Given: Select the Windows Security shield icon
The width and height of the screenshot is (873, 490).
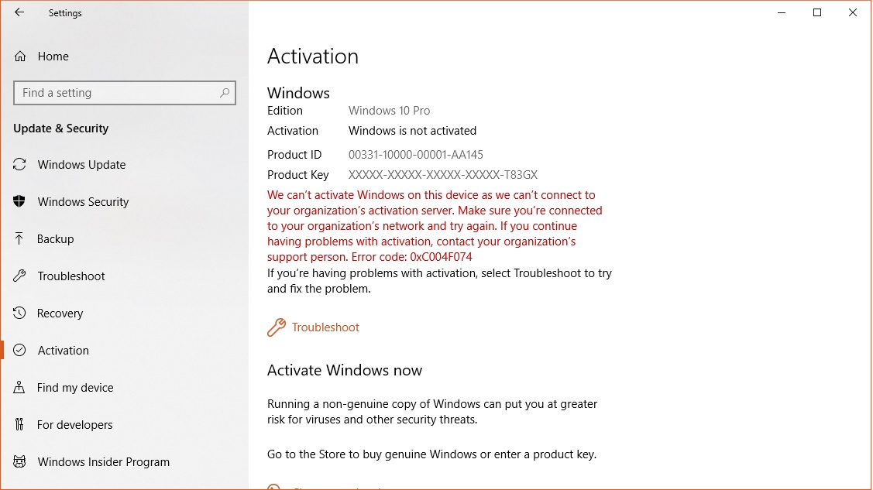Looking at the screenshot, I should (19, 201).
